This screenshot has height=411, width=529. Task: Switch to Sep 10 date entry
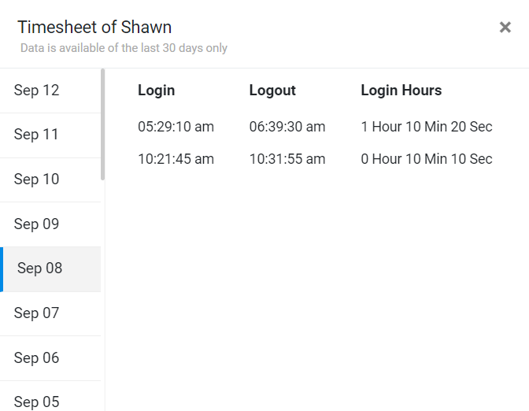point(37,180)
